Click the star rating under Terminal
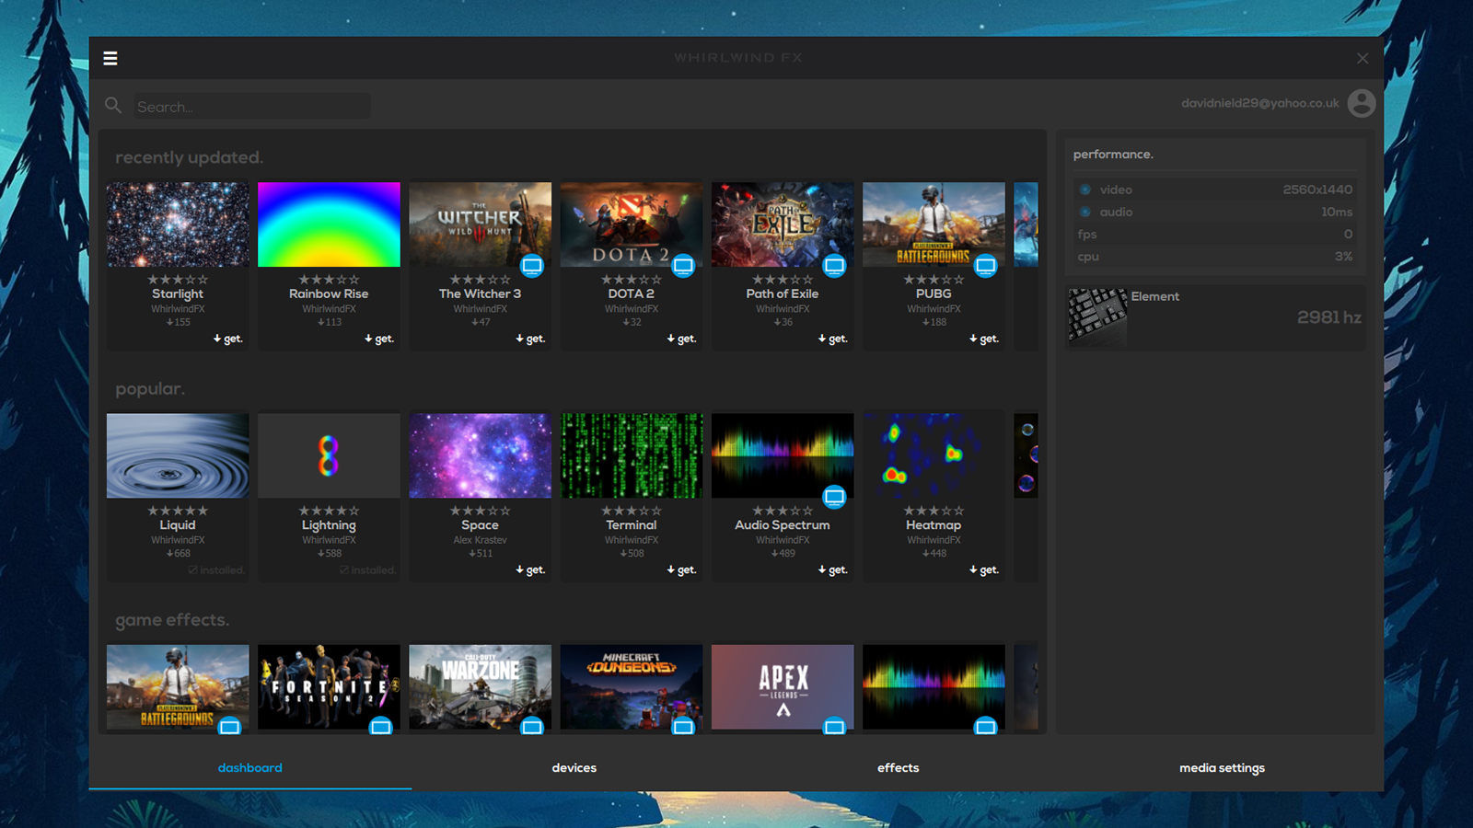The width and height of the screenshot is (1473, 828). pos(631,511)
